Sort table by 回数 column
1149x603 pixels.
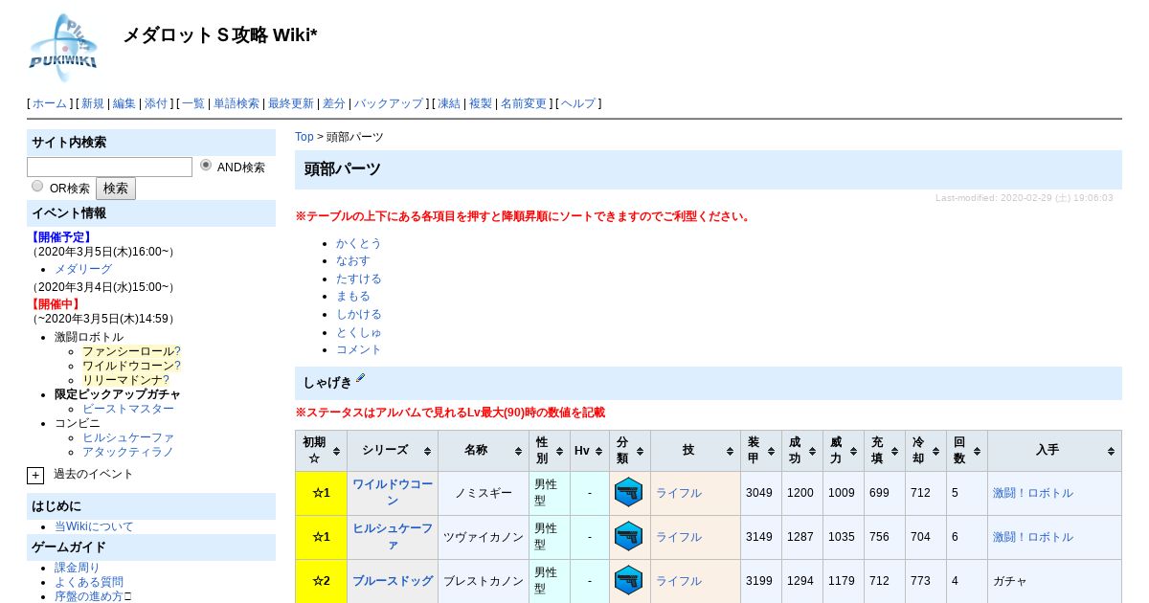coord(967,451)
